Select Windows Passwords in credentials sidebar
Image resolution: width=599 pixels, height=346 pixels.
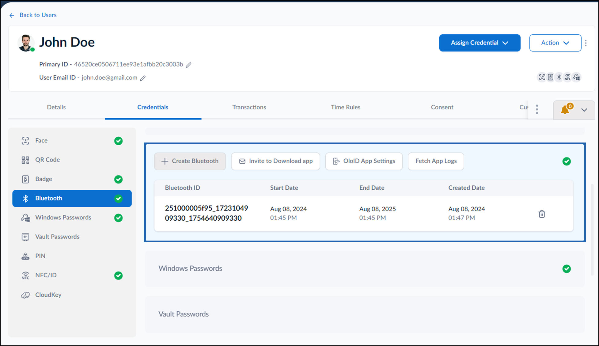(x=72, y=218)
